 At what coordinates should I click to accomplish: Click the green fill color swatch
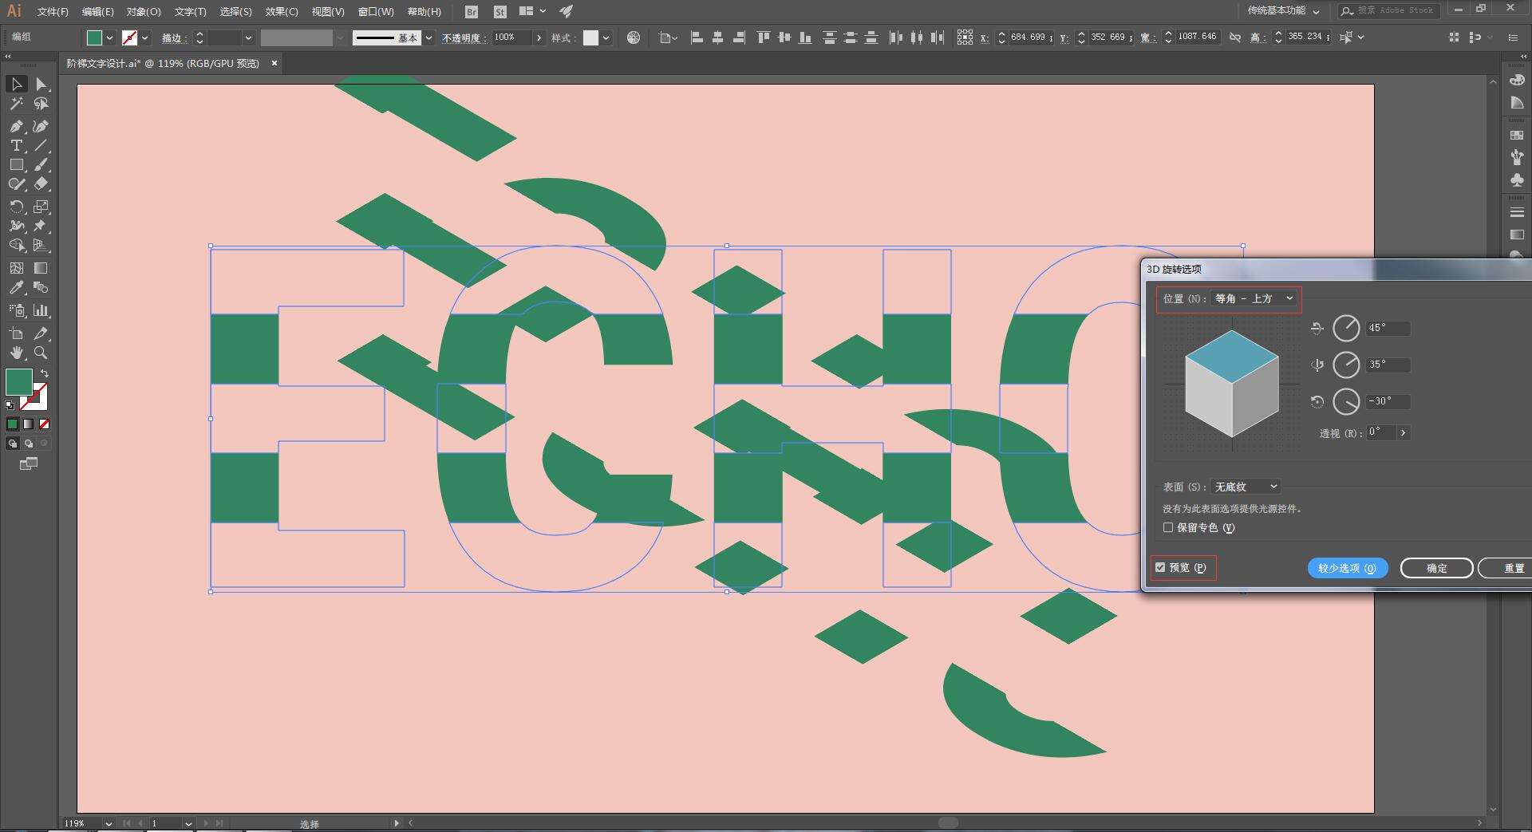tap(18, 382)
